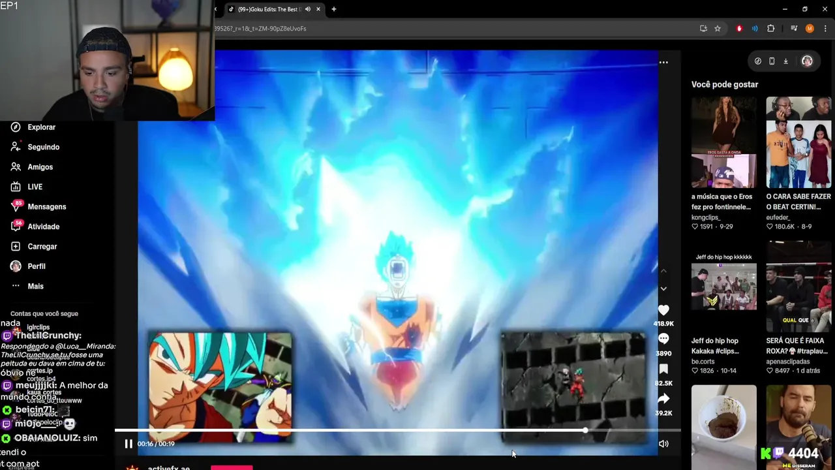Click the install app icon in address bar

[x=703, y=29]
